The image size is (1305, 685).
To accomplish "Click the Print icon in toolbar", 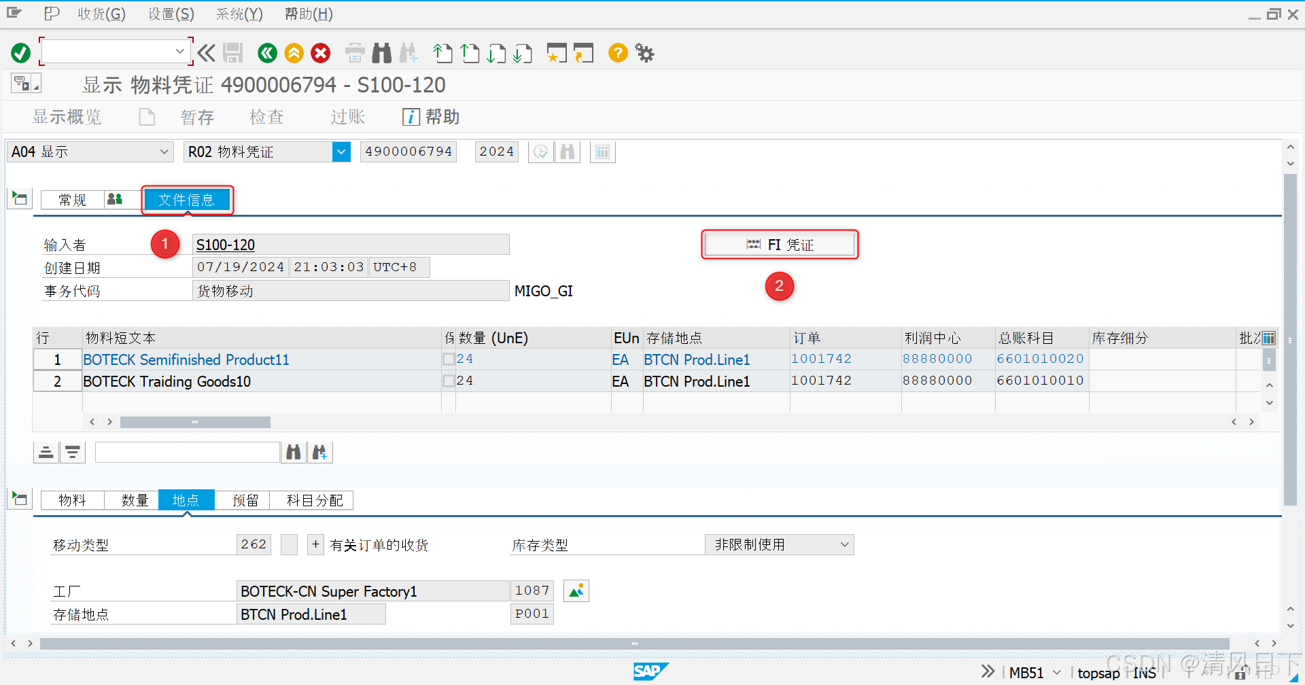I will [x=355, y=53].
